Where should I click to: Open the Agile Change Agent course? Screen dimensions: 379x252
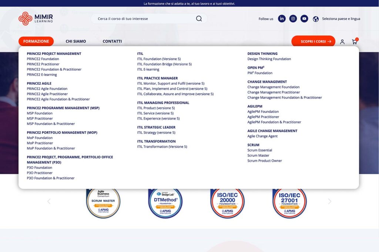coord(262,136)
